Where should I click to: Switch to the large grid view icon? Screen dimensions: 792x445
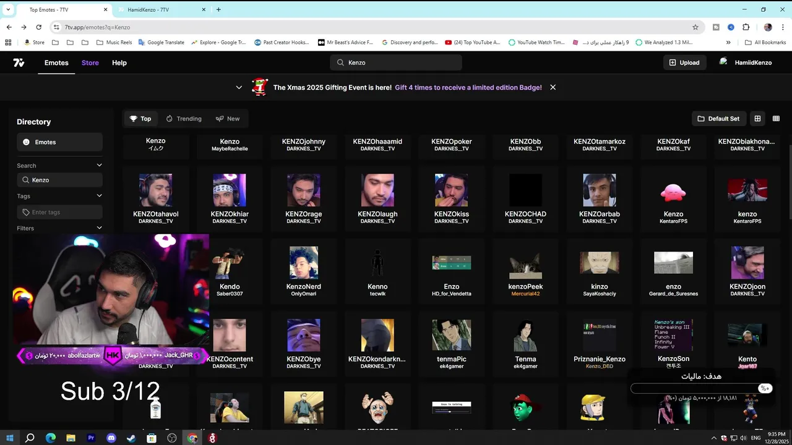[x=757, y=119]
